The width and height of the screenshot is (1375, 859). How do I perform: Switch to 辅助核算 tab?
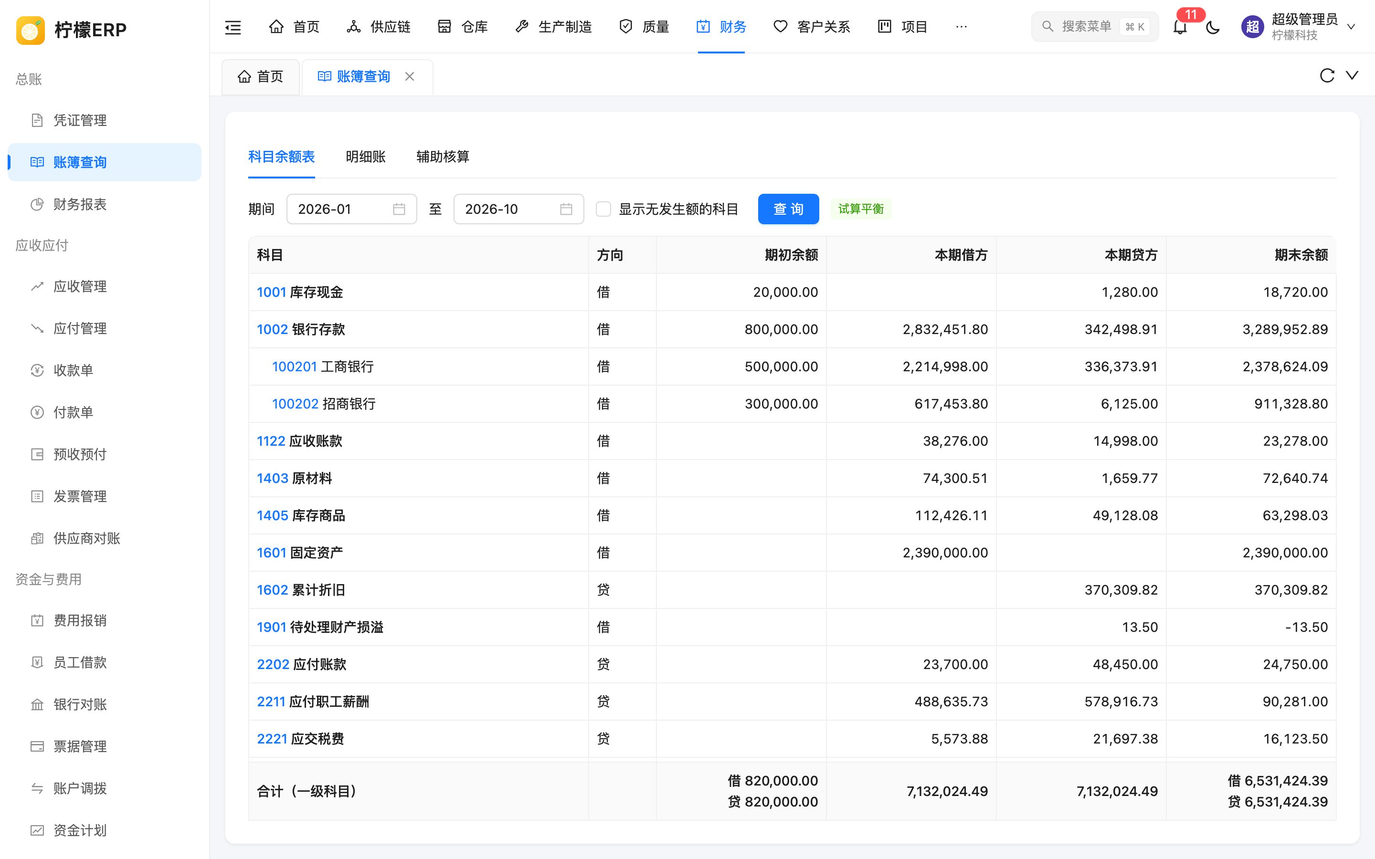coord(443,157)
